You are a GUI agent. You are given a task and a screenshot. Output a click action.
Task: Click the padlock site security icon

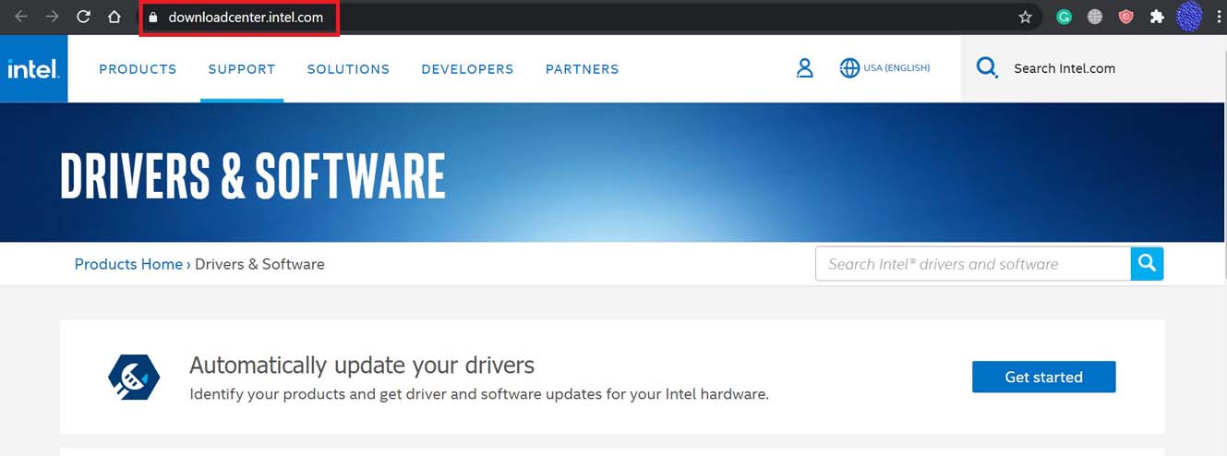(153, 18)
